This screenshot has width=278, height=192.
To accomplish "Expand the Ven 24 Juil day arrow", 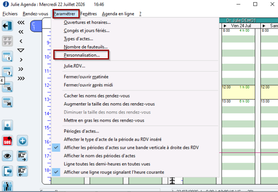I will [225, 26].
